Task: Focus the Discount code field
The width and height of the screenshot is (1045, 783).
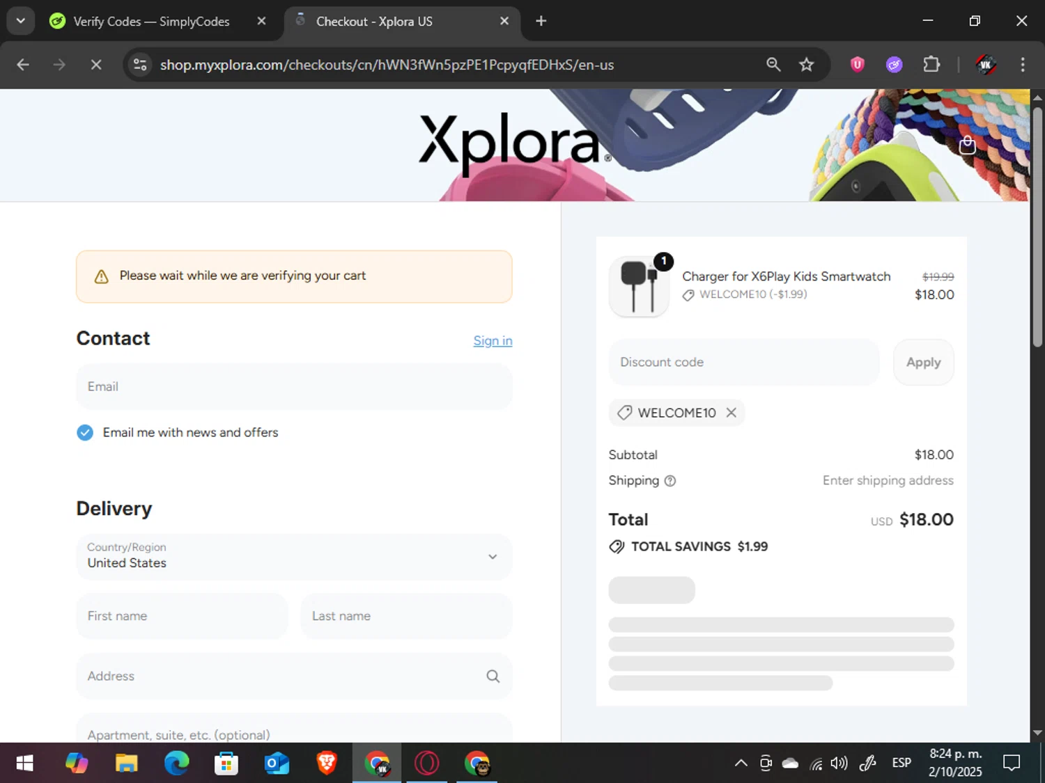Action: point(744,363)
